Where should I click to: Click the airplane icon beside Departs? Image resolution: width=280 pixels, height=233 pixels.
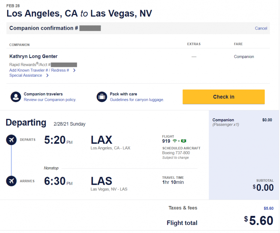11,140
